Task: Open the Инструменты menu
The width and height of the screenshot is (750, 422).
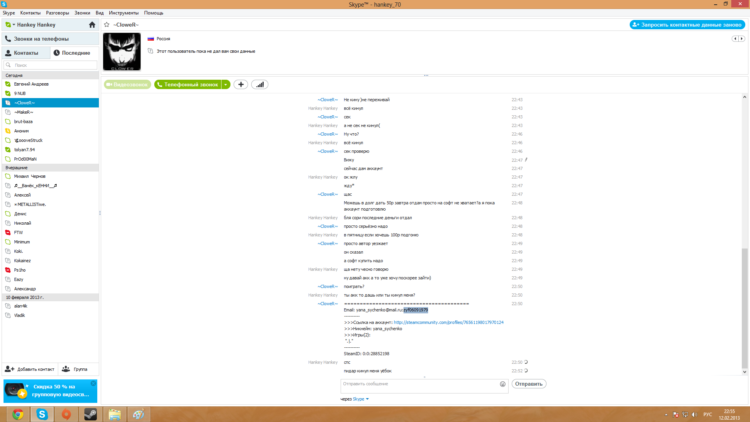Action: point(123,13)
